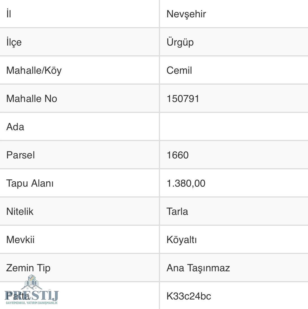Click the İlçe row label
Image resolution: width=308 pixels, height=309 pixels.
point(14,42)
